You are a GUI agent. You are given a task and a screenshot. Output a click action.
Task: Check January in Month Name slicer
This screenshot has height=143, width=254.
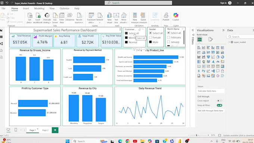[x=168, y=42]
